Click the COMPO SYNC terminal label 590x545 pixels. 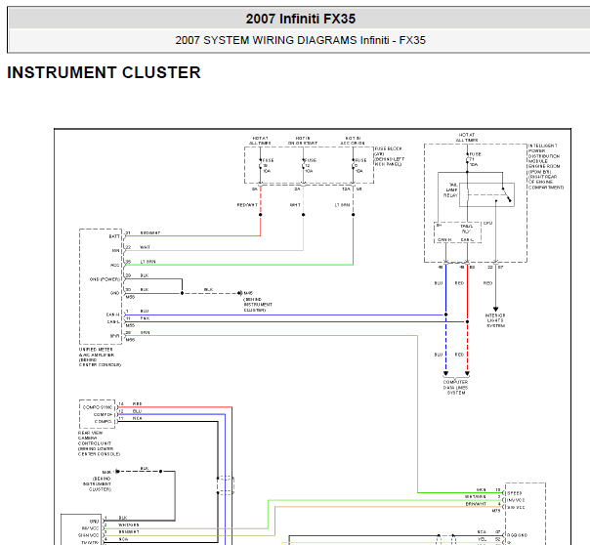click(x=98, y=407)
